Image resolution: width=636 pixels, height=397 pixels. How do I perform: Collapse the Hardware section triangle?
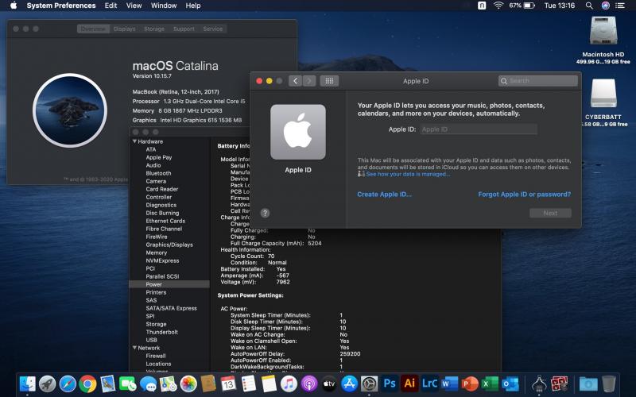coord(134,141)
